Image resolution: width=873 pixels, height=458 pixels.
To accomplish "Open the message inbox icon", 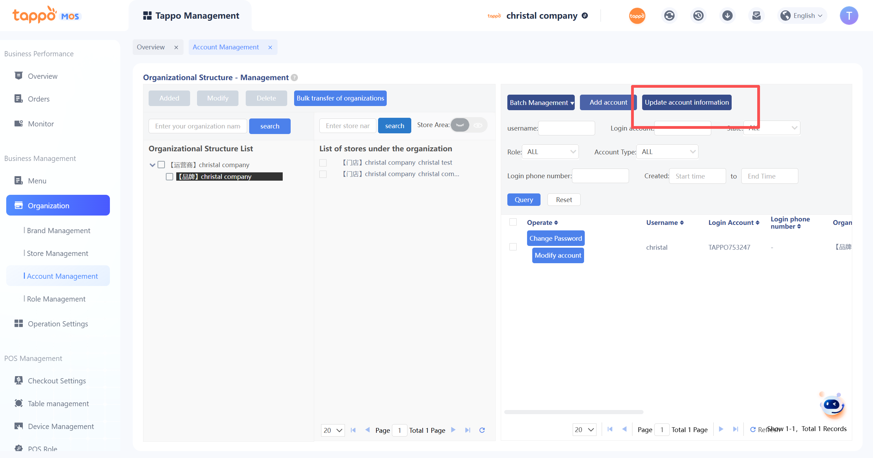I will pos(756,16).
